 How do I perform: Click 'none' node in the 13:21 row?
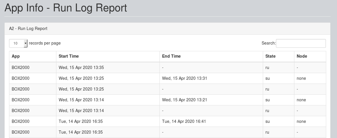click(301, 100)
